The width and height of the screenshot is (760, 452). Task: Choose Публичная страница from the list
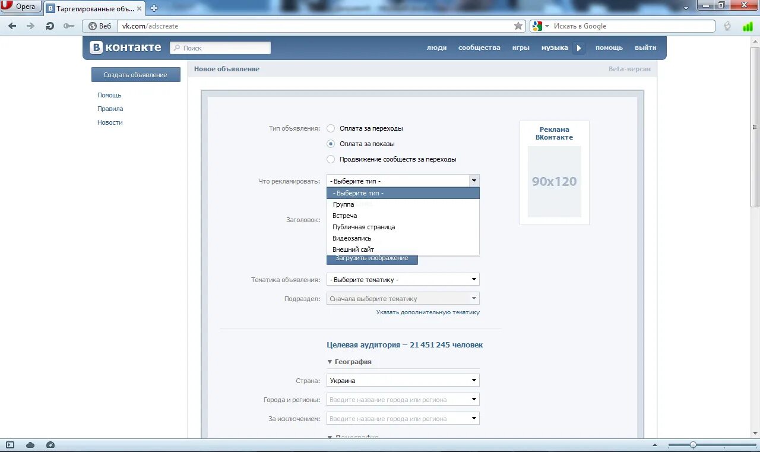tap(403, 227)
